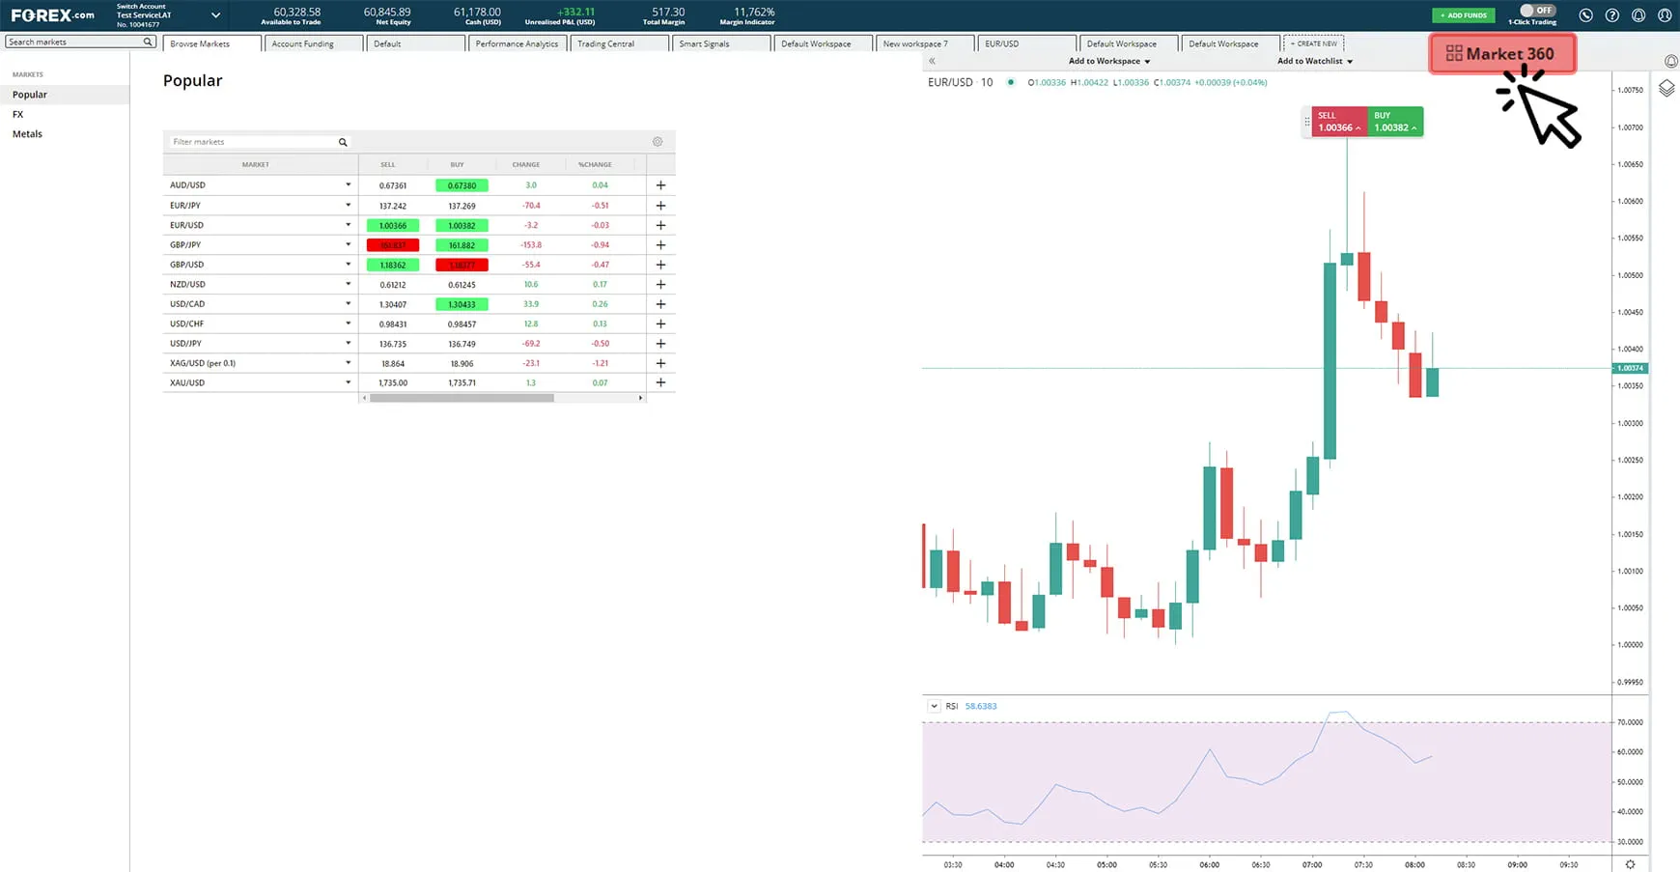
Task: Open the chart layers icon on right edge
Action: (x=1666, y=88)
